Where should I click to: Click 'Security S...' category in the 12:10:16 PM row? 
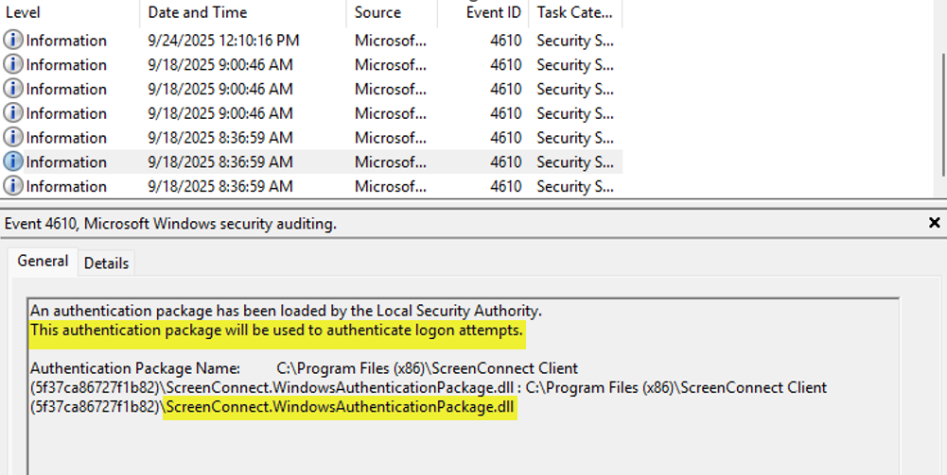click(575, 41)
